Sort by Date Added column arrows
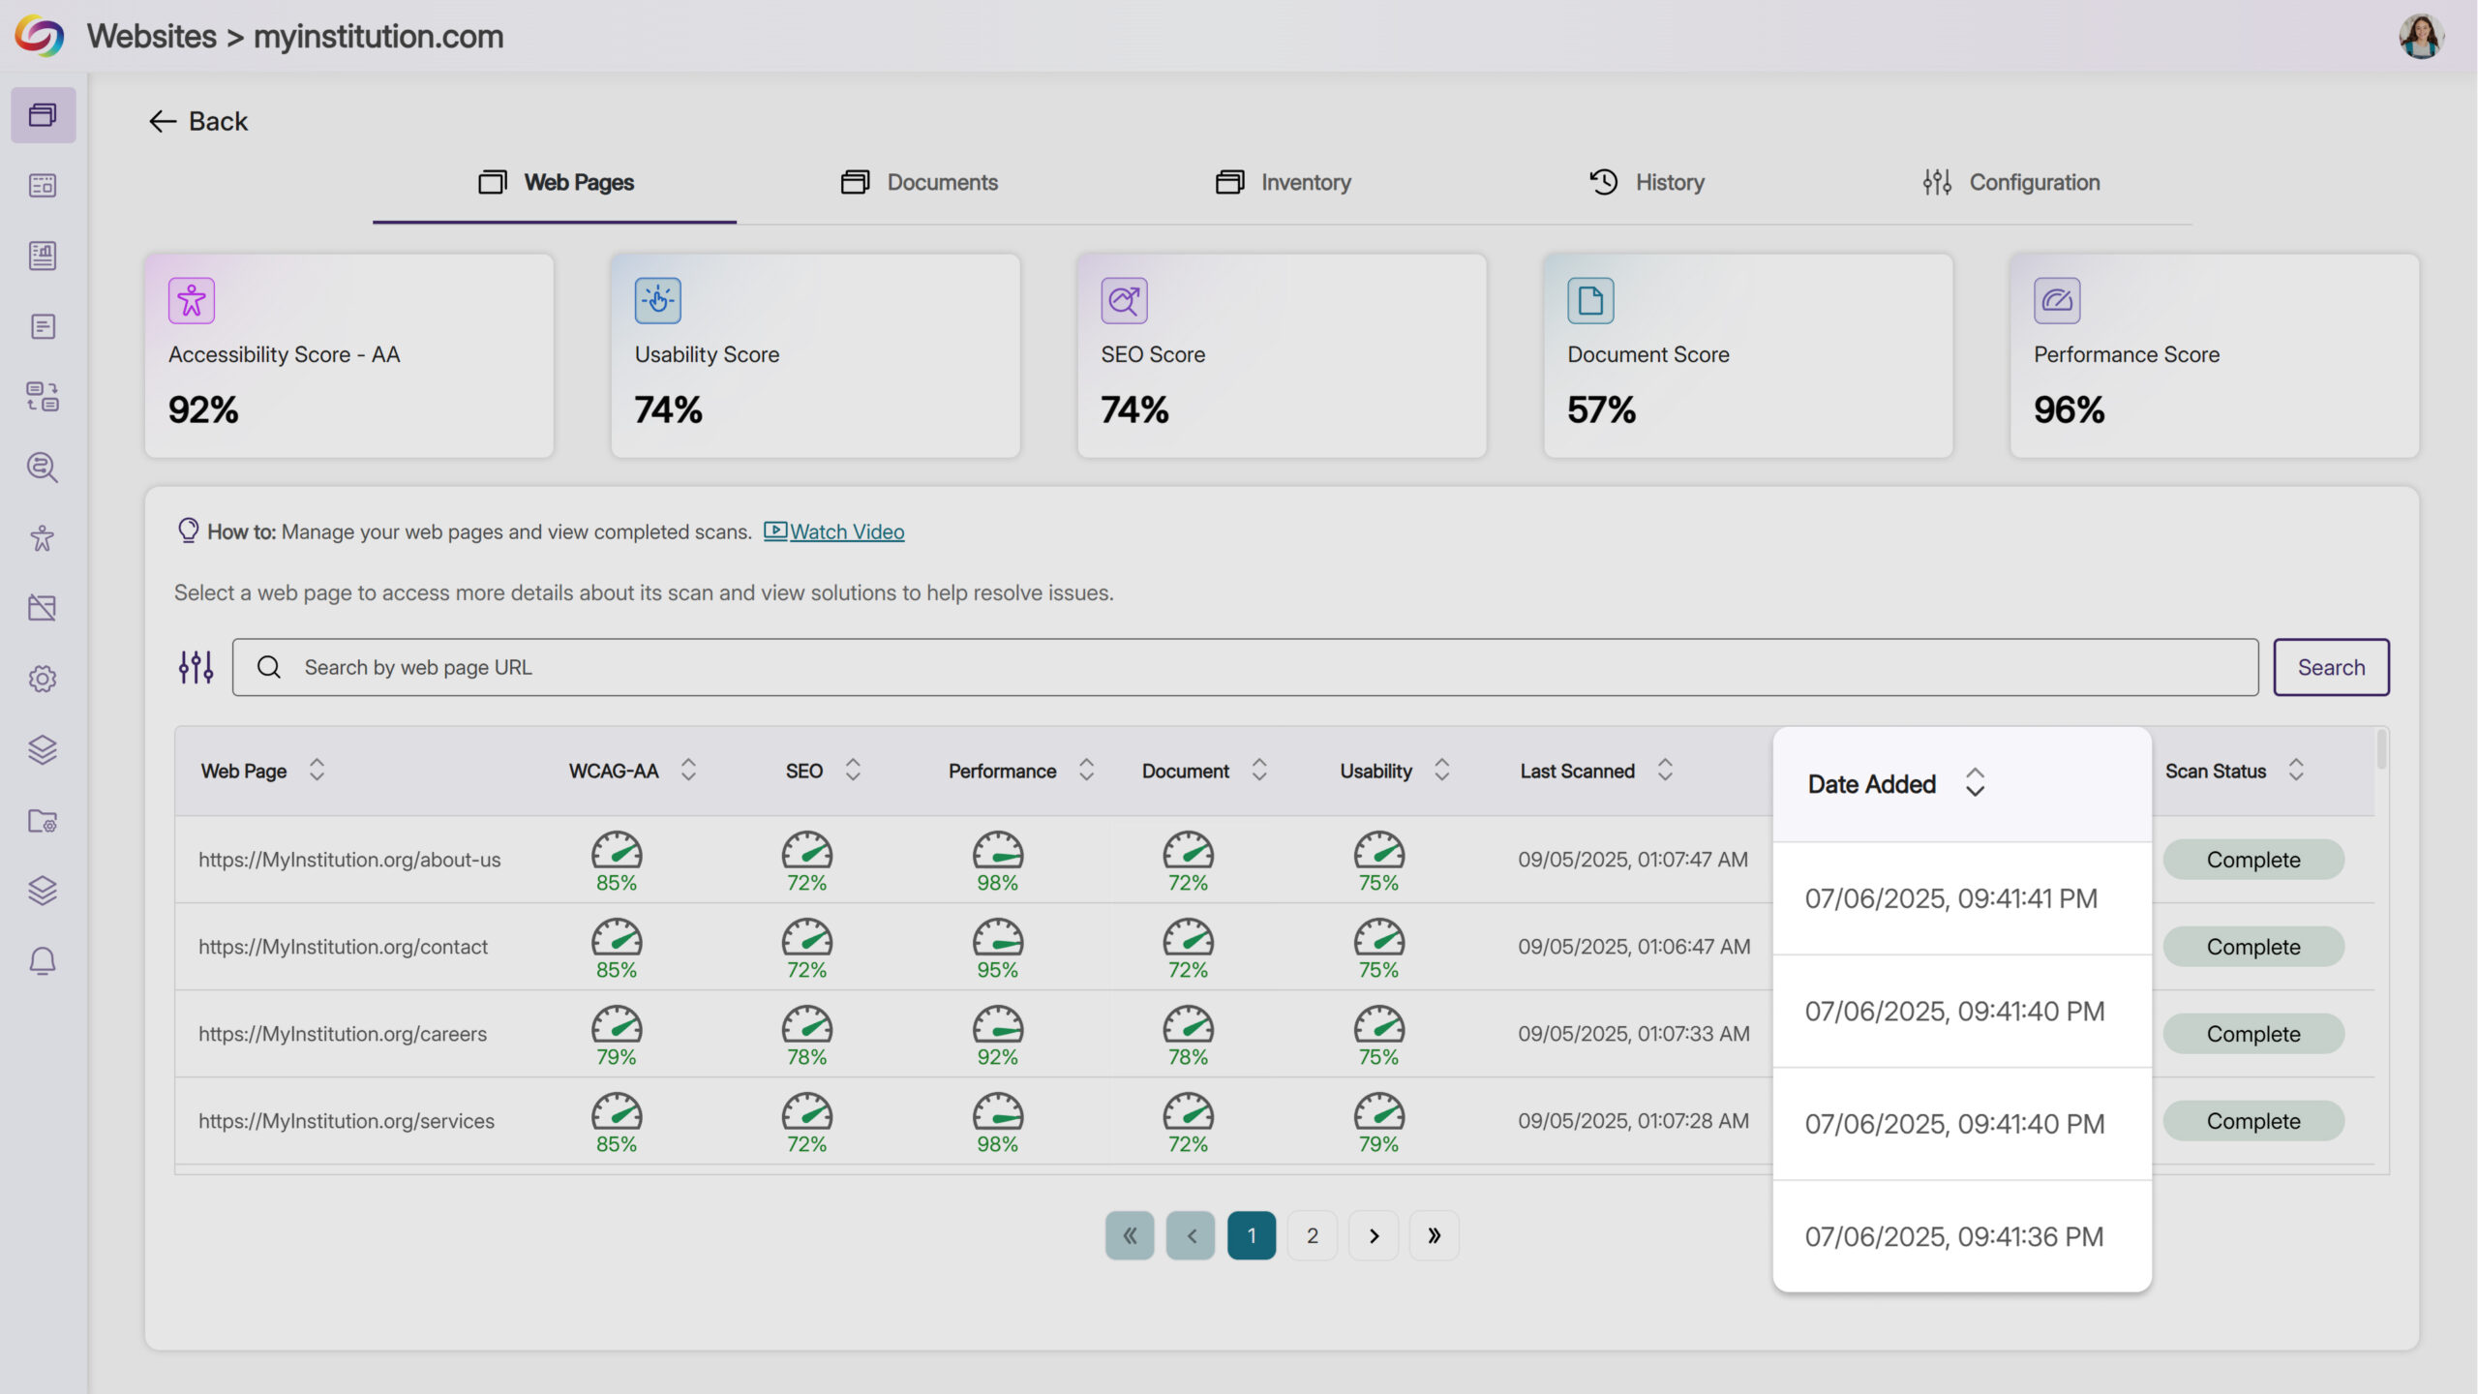 click(x=1975, y=783)
